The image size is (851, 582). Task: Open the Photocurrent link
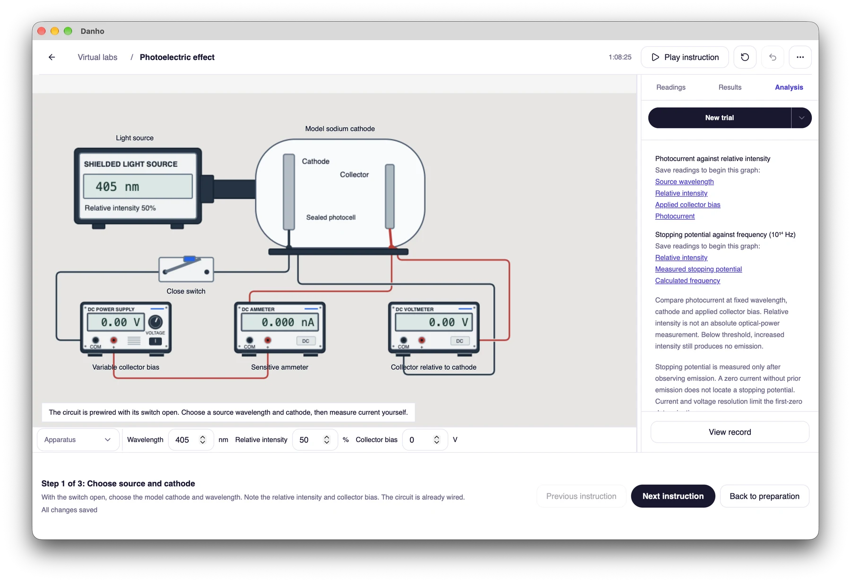pos(675,216)
